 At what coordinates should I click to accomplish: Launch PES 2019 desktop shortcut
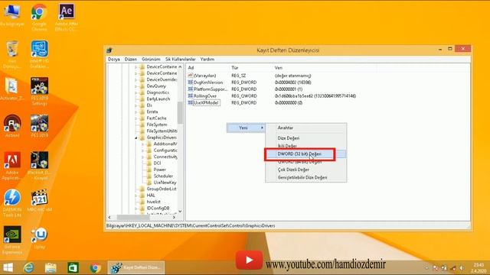pyautogui.click(x=39, y=126)
